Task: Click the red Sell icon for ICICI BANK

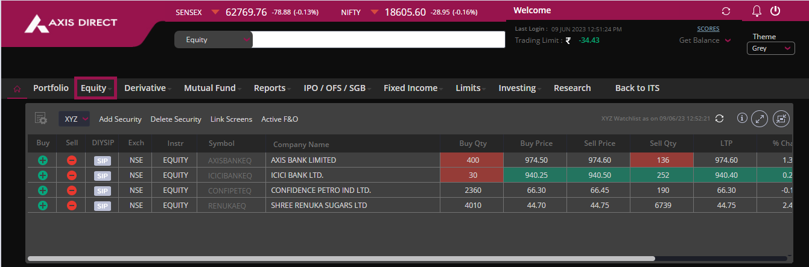Action: (x=71, y=175)
